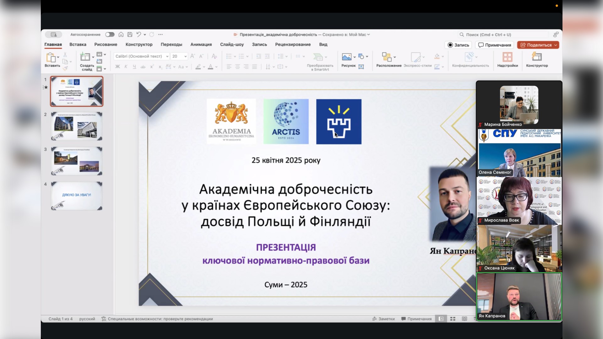The image size is (603, 339).
Task: Open the ribbon Конструктор tab
Action: 139,45
